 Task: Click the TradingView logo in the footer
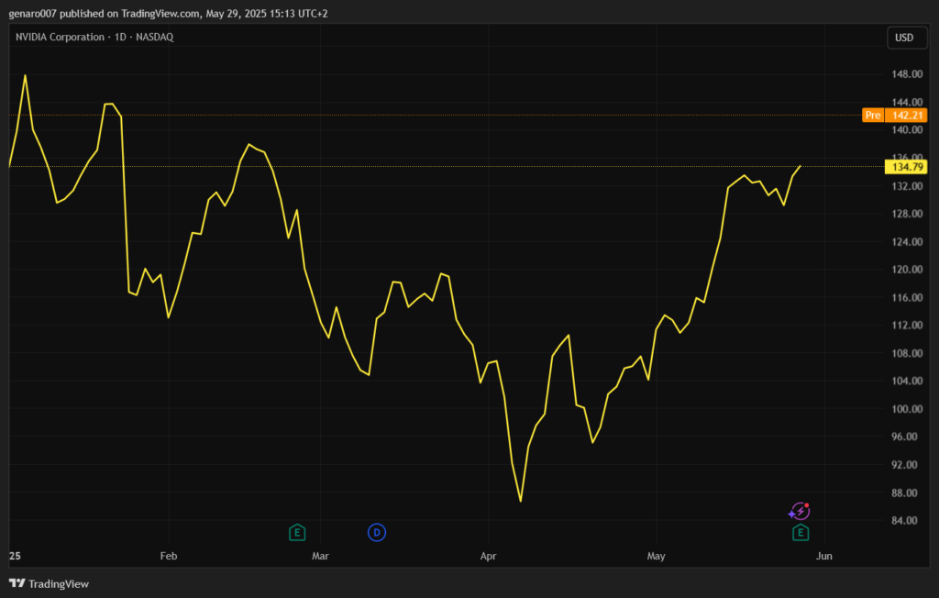(x=50, y=584)
